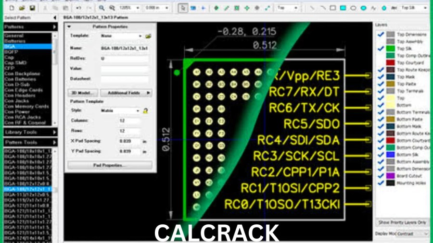
Task: Open the Top side dropdown in toolbar
Action: 296,8
